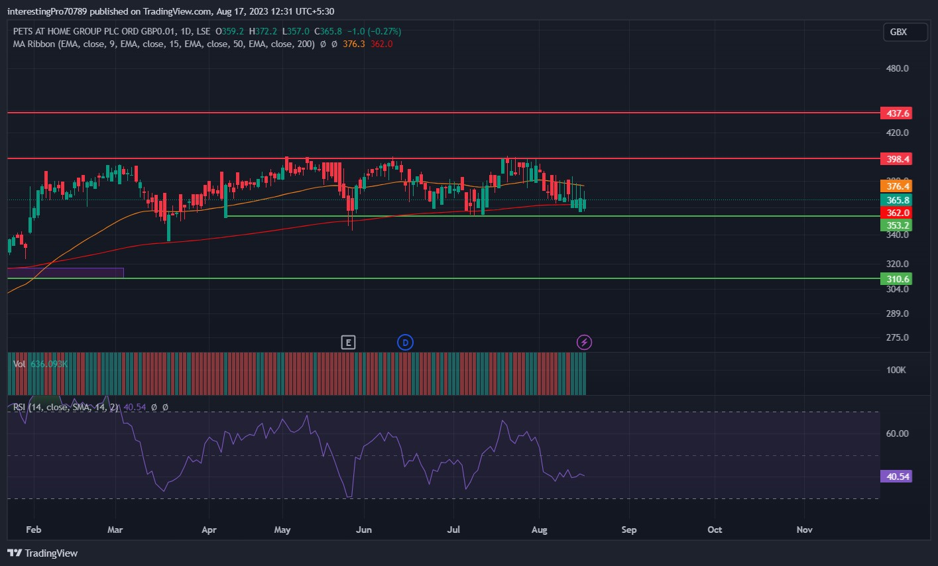The height and width of the screenshot is (566, 938).
Task: Click the red 362.0 axis price label
Action: [896, 213]
